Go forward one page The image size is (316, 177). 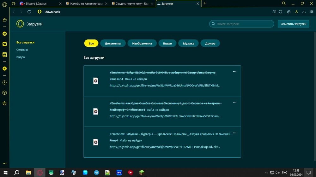tap(21, 12)
